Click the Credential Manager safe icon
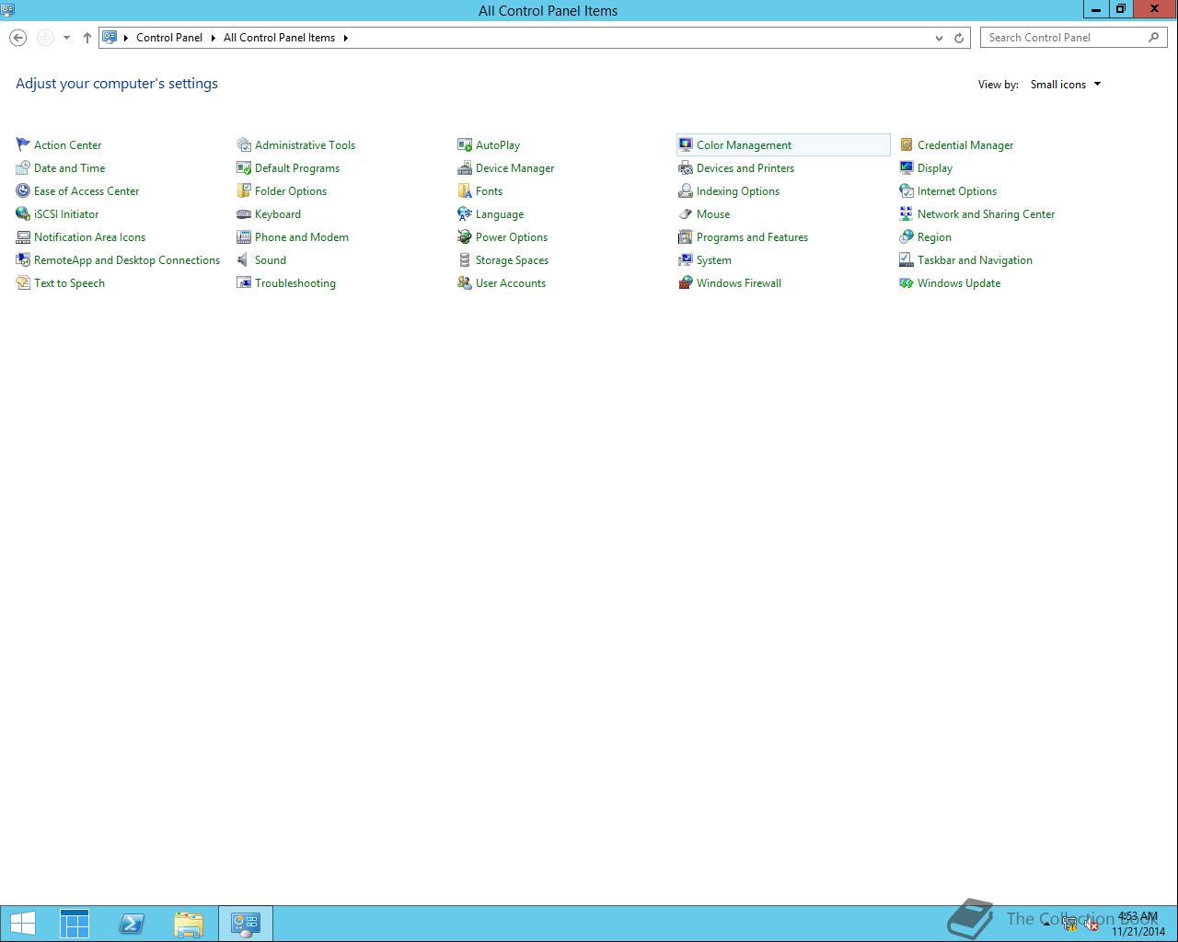 coord(907,144)
